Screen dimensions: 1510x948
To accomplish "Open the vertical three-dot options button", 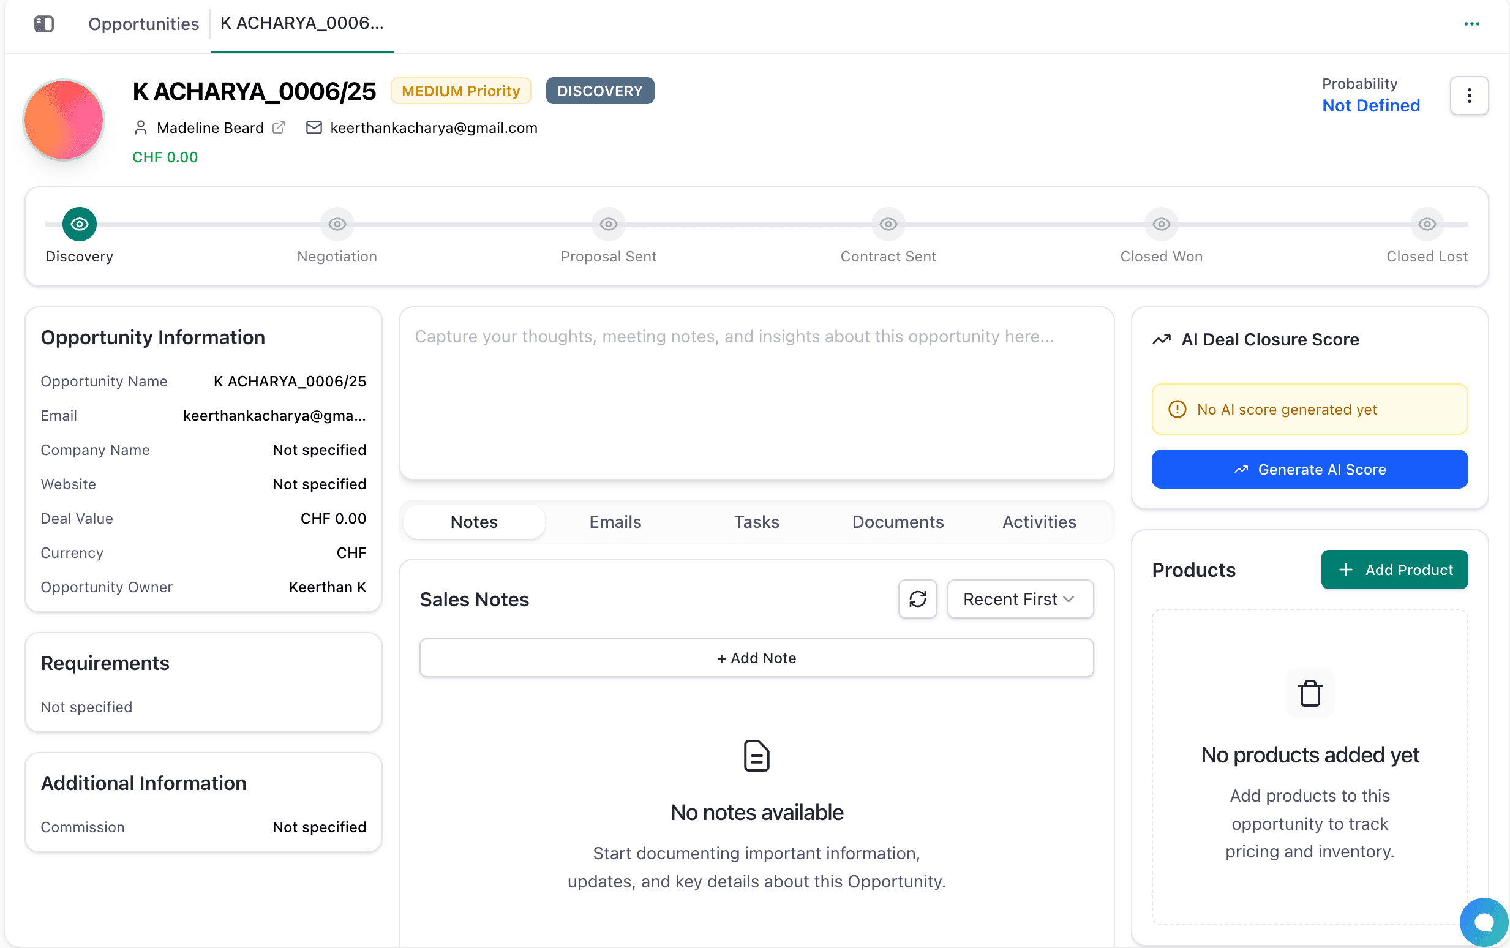I will click(x=1468, y=96).
